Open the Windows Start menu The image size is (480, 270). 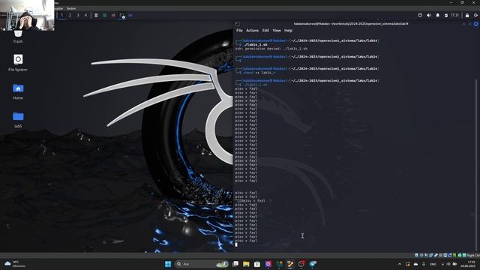click(168, 264)
